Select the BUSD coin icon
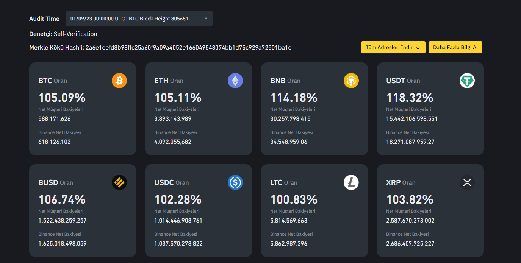521x263 pixels. tap(119, 182)
